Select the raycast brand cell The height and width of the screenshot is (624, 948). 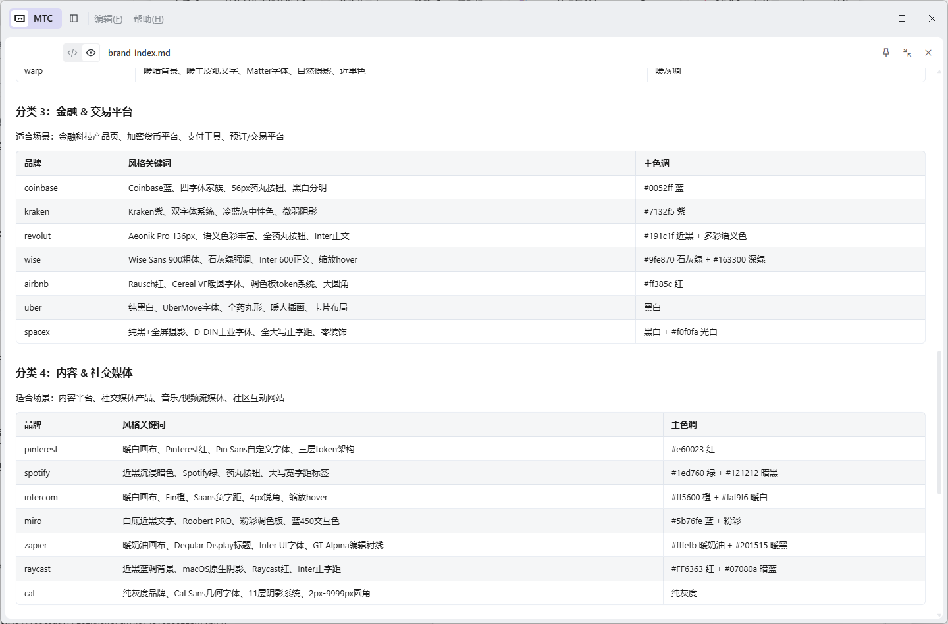pyautogui.click(x=66, y=569)
